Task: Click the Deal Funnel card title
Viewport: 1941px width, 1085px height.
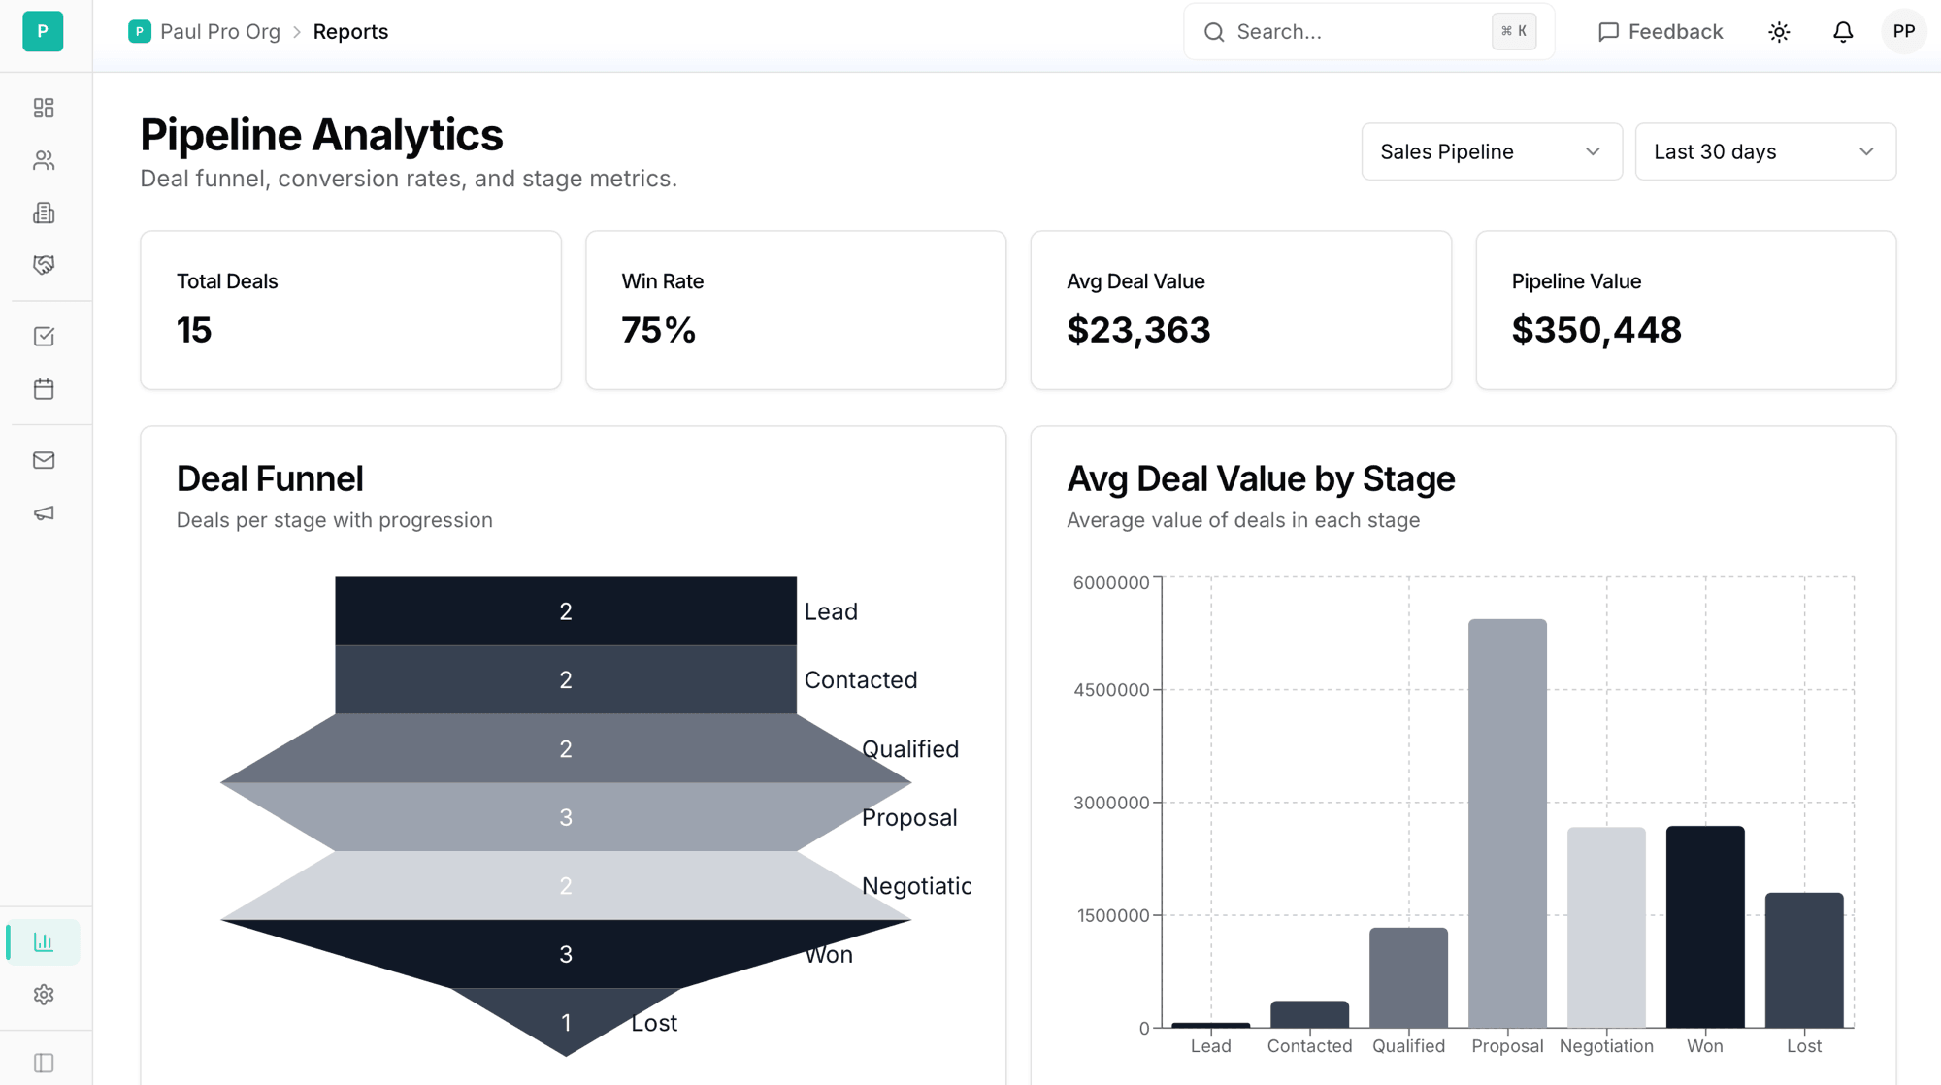Action: pyautogui.click(x=270, y=478)
